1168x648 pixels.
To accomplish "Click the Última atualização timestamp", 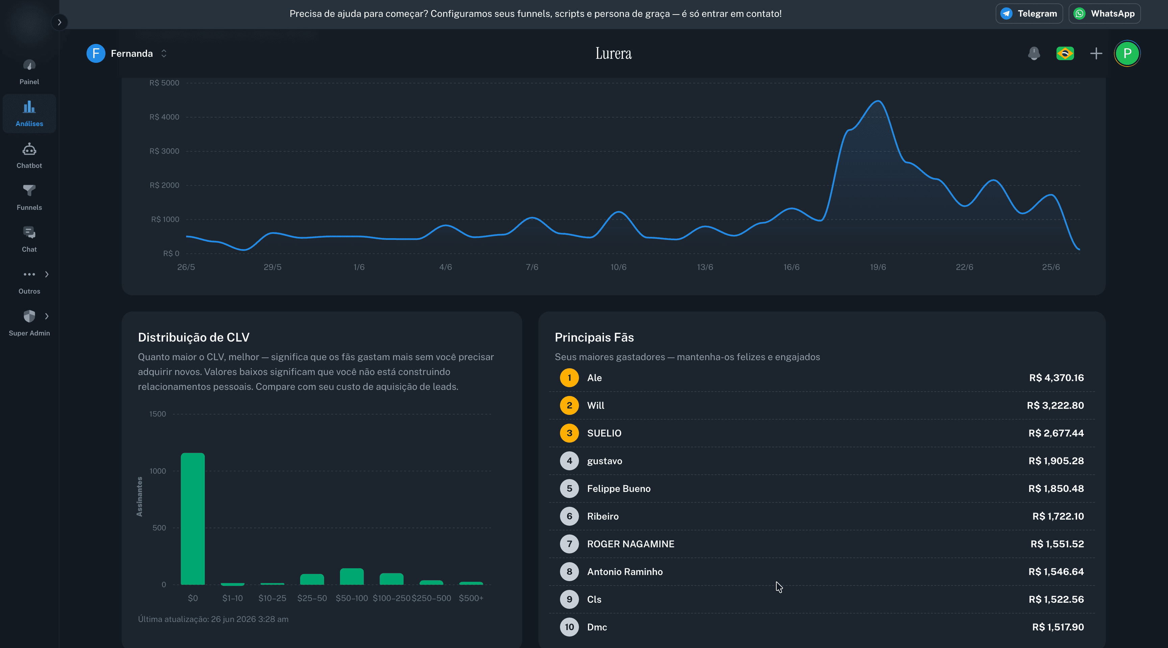I will [213, 620].
